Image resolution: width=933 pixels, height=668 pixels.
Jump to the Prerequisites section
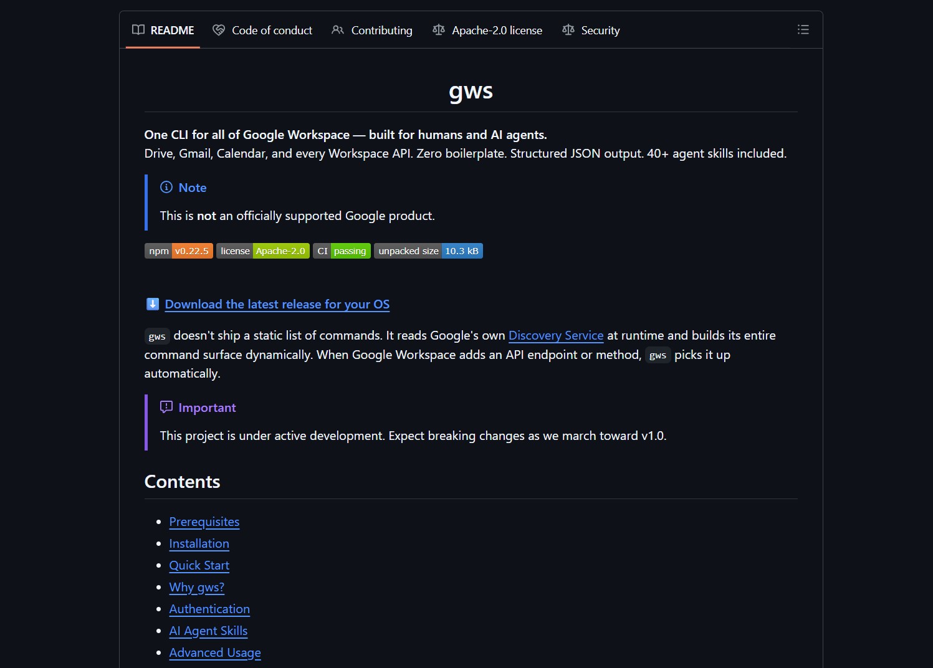pos(204,522)
